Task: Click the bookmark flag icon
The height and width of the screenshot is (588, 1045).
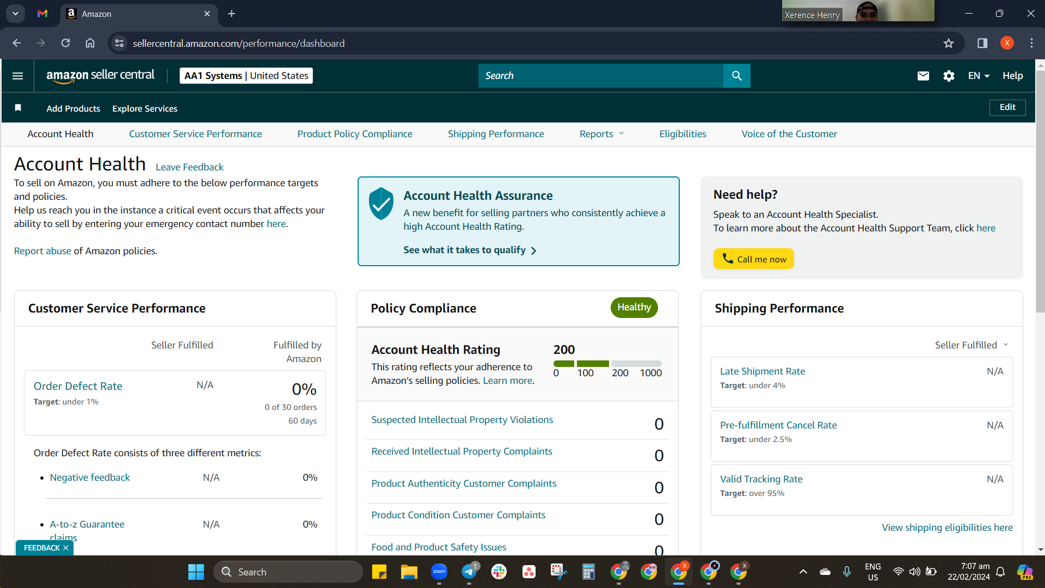Action: pyautogui.click(x=18, y=108)
